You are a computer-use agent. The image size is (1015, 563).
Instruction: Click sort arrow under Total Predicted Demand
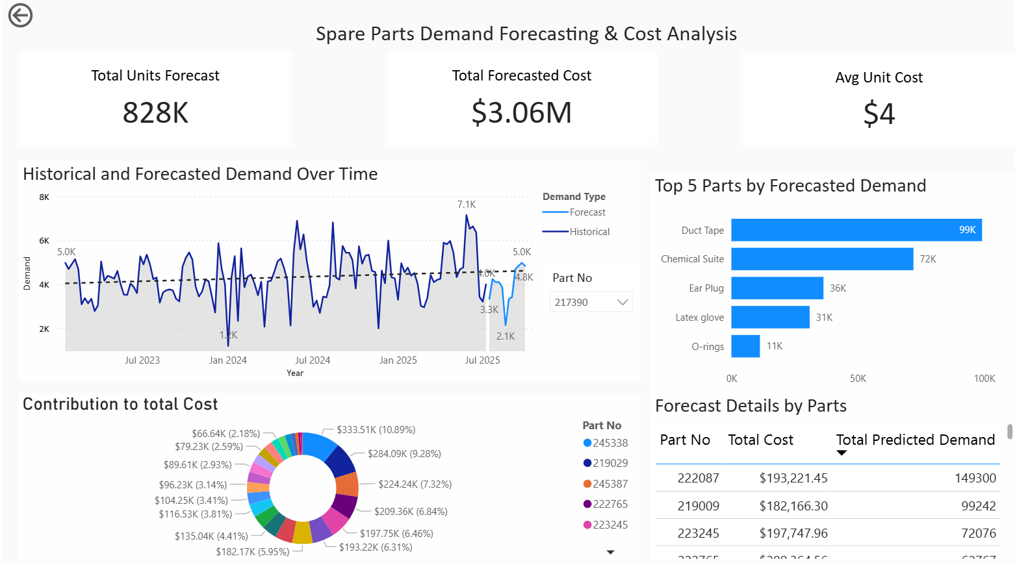(842, 453)
